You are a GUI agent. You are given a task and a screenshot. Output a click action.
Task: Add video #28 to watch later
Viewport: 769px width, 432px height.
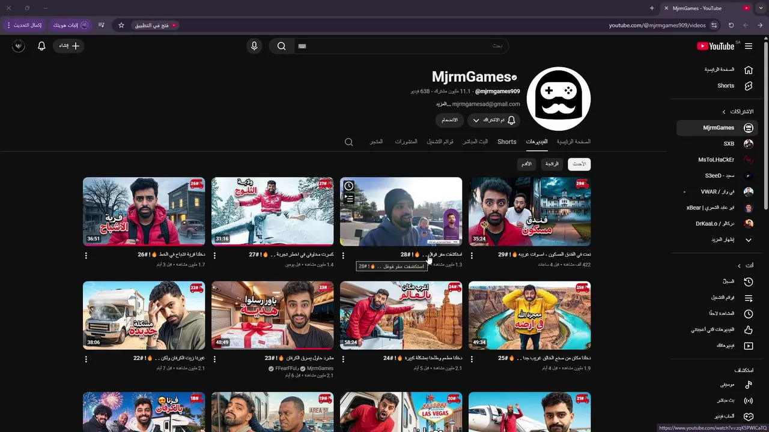coord(348,186)
